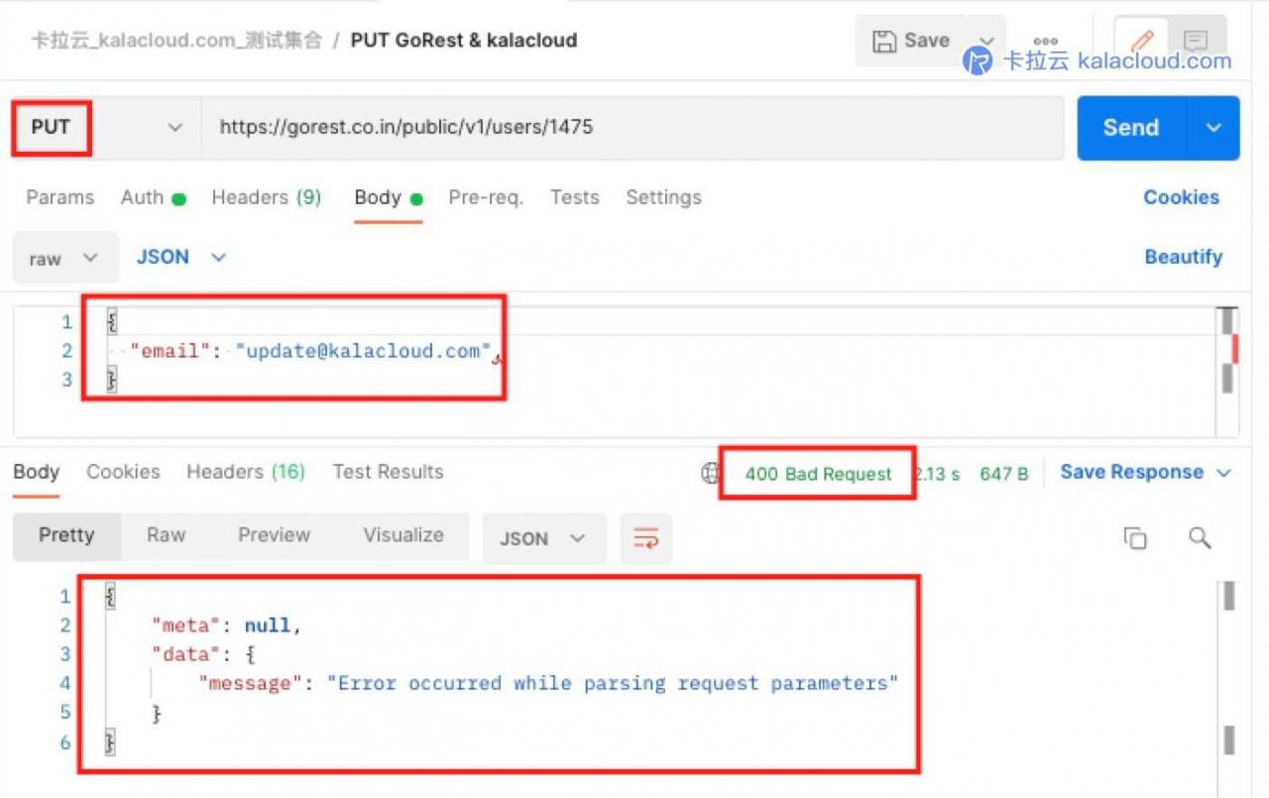Image resolution: width=1269 pixels, height=798 pixels.
Task: Click the 400 Bad Request status
Action: coord(818,474)
